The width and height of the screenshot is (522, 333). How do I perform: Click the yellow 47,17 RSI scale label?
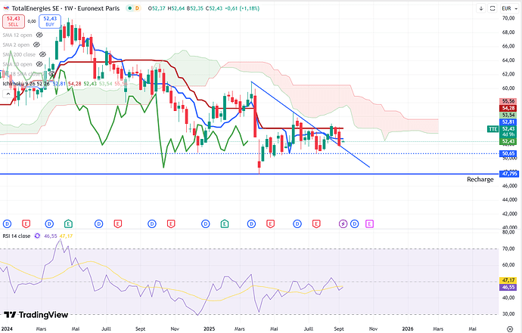point(508,280)
